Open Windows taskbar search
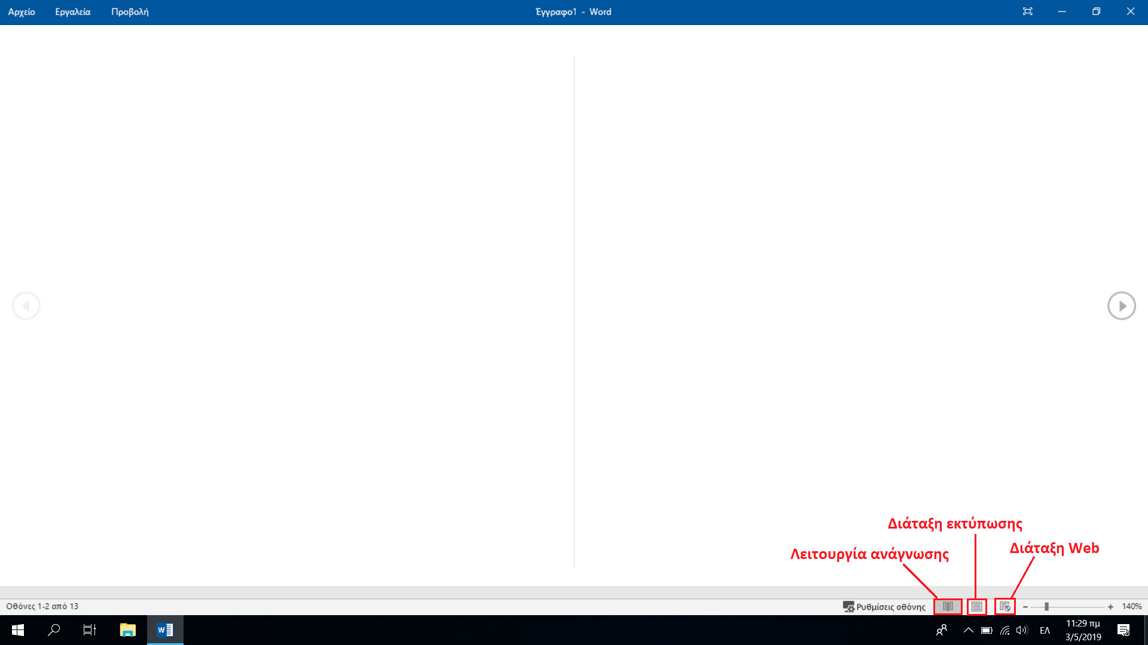The image size is (1148, 645). tap(54, 630)
